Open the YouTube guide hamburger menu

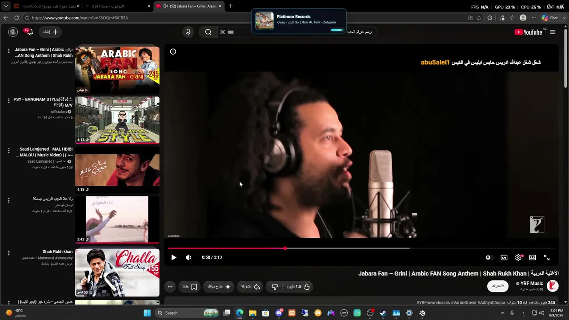tap(553, 32)
